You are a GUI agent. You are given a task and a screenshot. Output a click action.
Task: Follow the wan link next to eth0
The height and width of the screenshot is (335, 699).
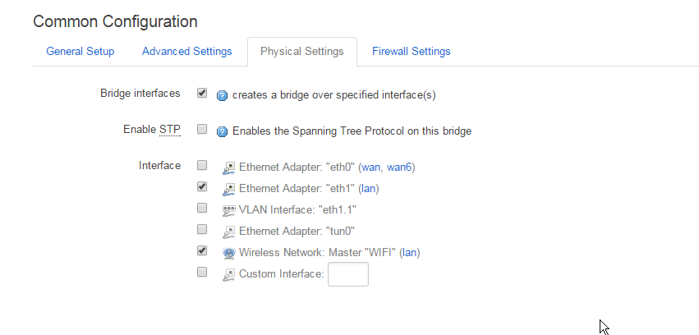tap(371, 167)
